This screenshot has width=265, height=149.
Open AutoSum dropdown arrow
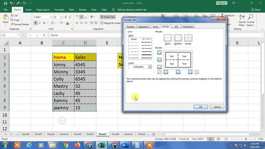[236, 15]
